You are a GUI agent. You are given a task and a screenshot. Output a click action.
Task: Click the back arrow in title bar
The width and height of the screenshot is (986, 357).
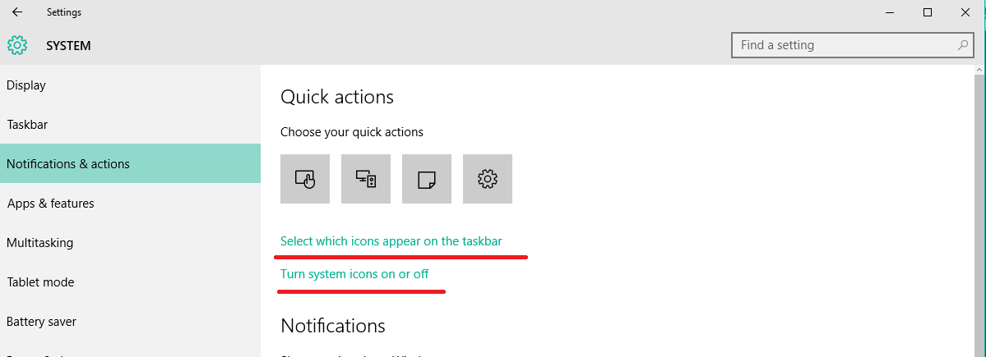coord(17,12)
